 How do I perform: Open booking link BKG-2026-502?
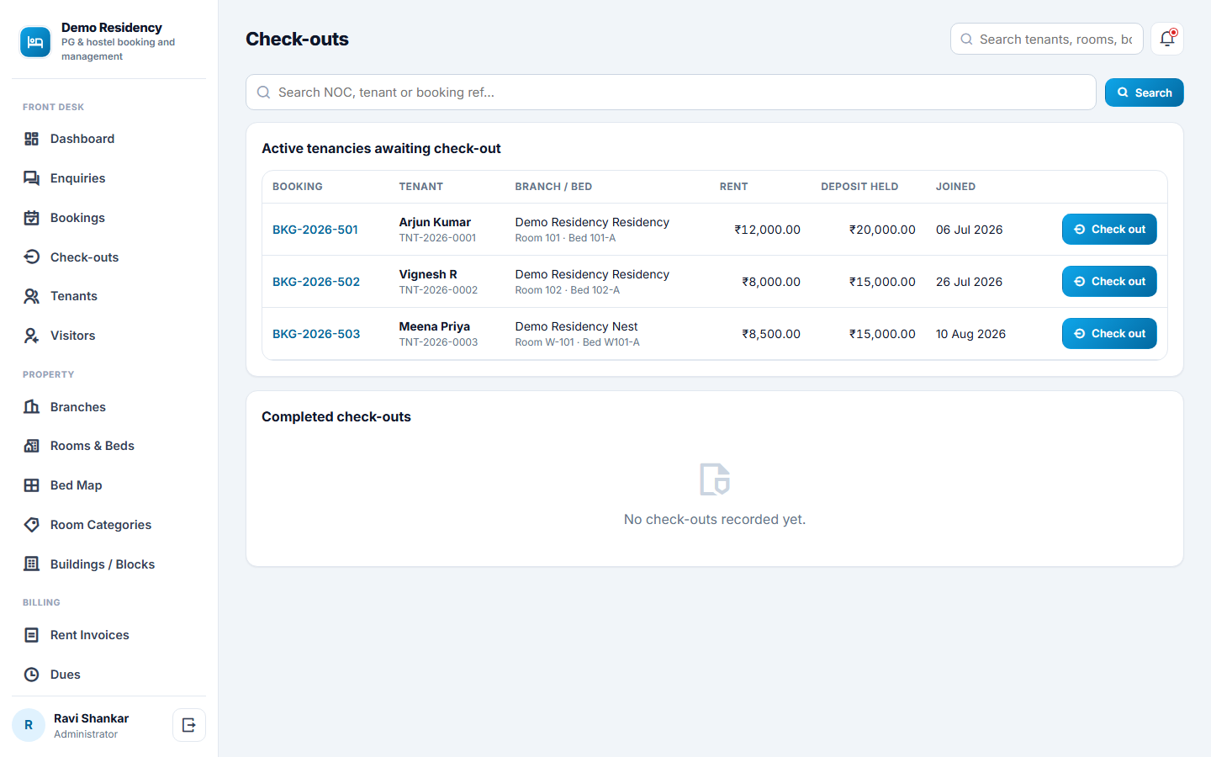[316, 282]
